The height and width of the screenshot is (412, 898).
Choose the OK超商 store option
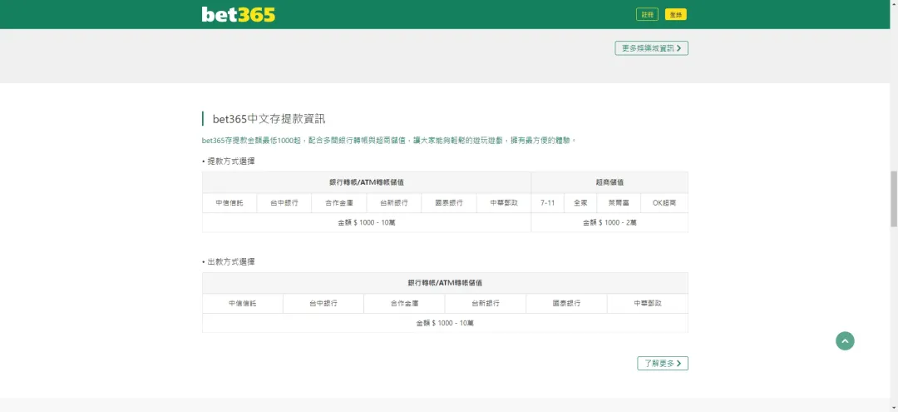pos(664,203)
